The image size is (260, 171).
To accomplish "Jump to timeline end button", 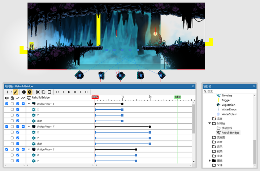I will [86, 92].
